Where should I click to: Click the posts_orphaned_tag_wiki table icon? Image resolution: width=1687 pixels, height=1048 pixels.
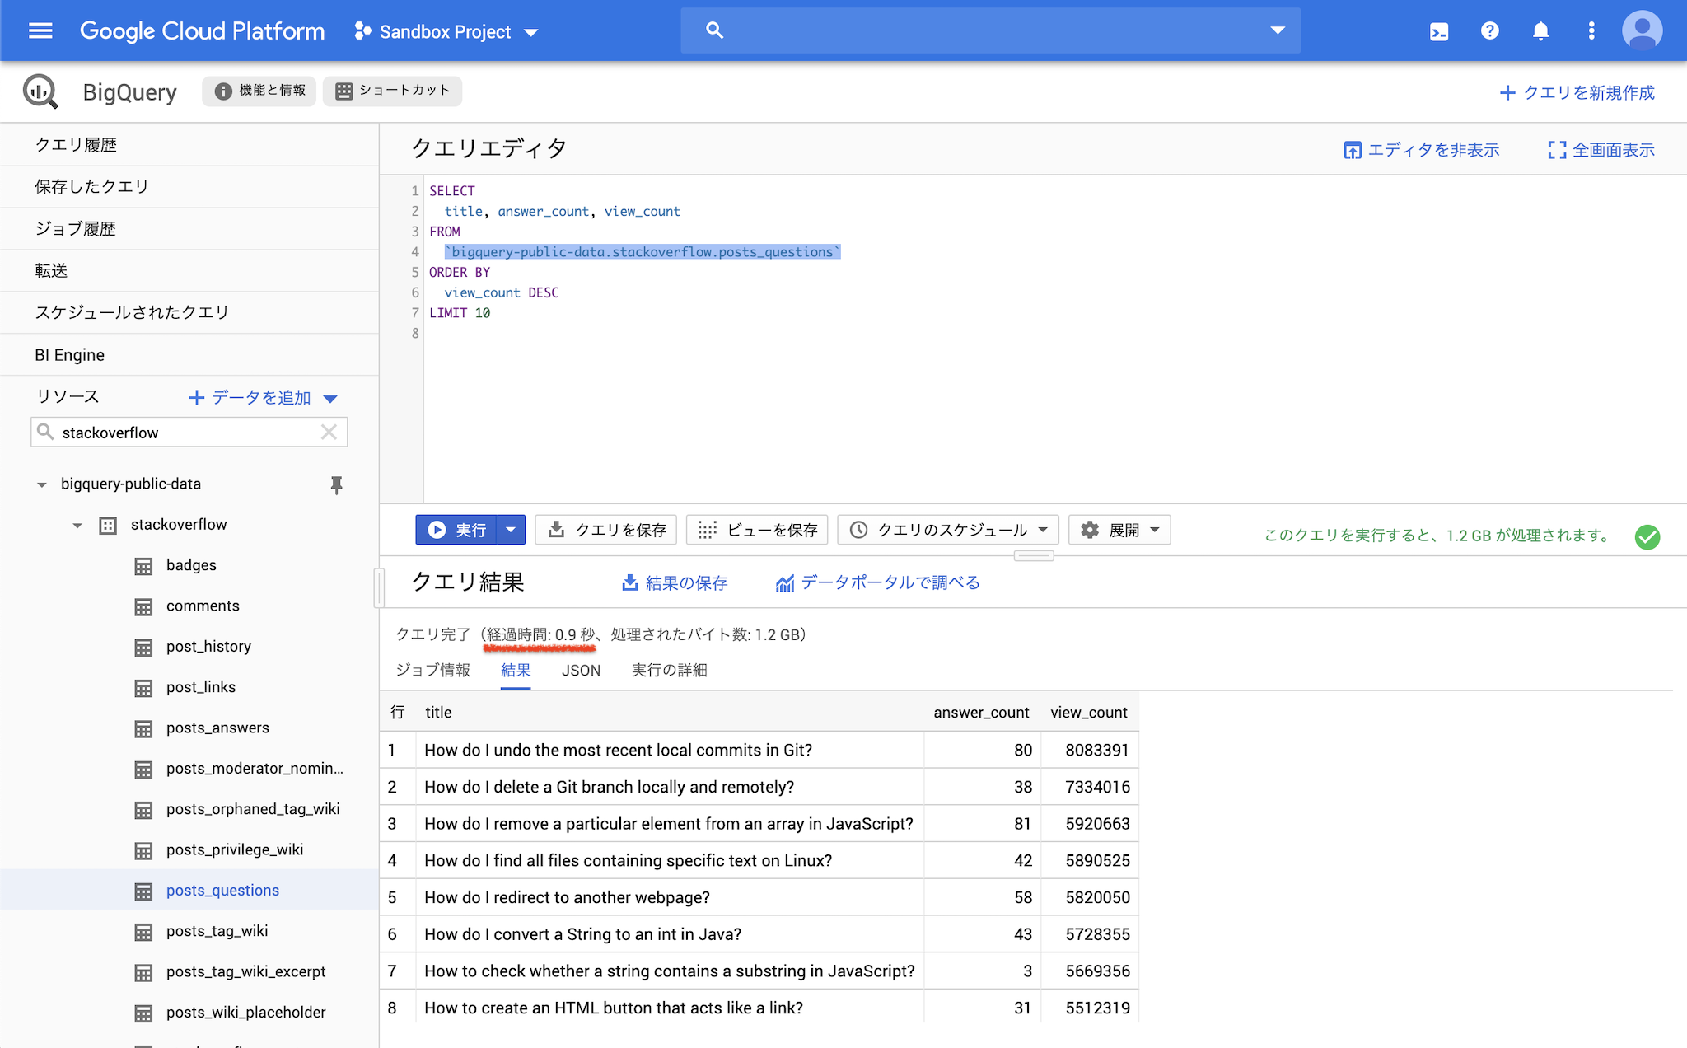point(143,810)
